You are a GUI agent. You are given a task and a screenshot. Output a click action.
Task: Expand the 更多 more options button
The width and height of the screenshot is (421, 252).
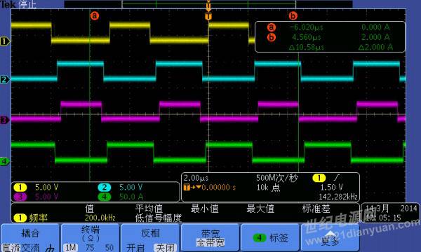330,238
